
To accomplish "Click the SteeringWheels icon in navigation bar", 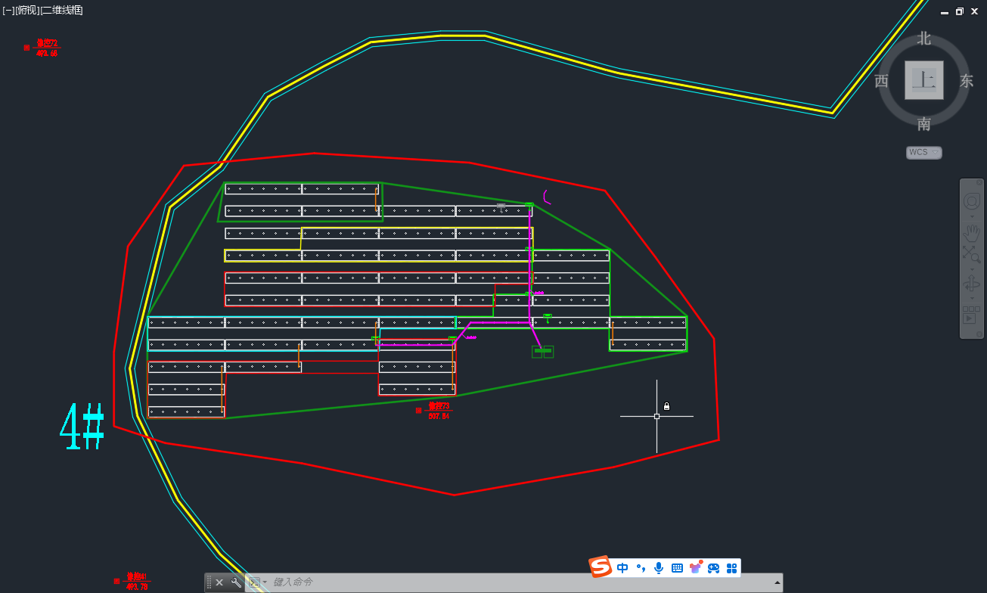I will [971, 201].
